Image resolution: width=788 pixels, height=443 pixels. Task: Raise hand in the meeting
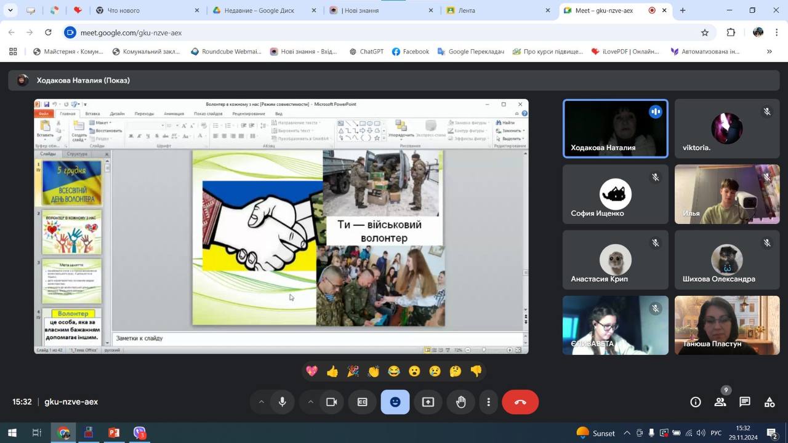[x=460, y=402]
